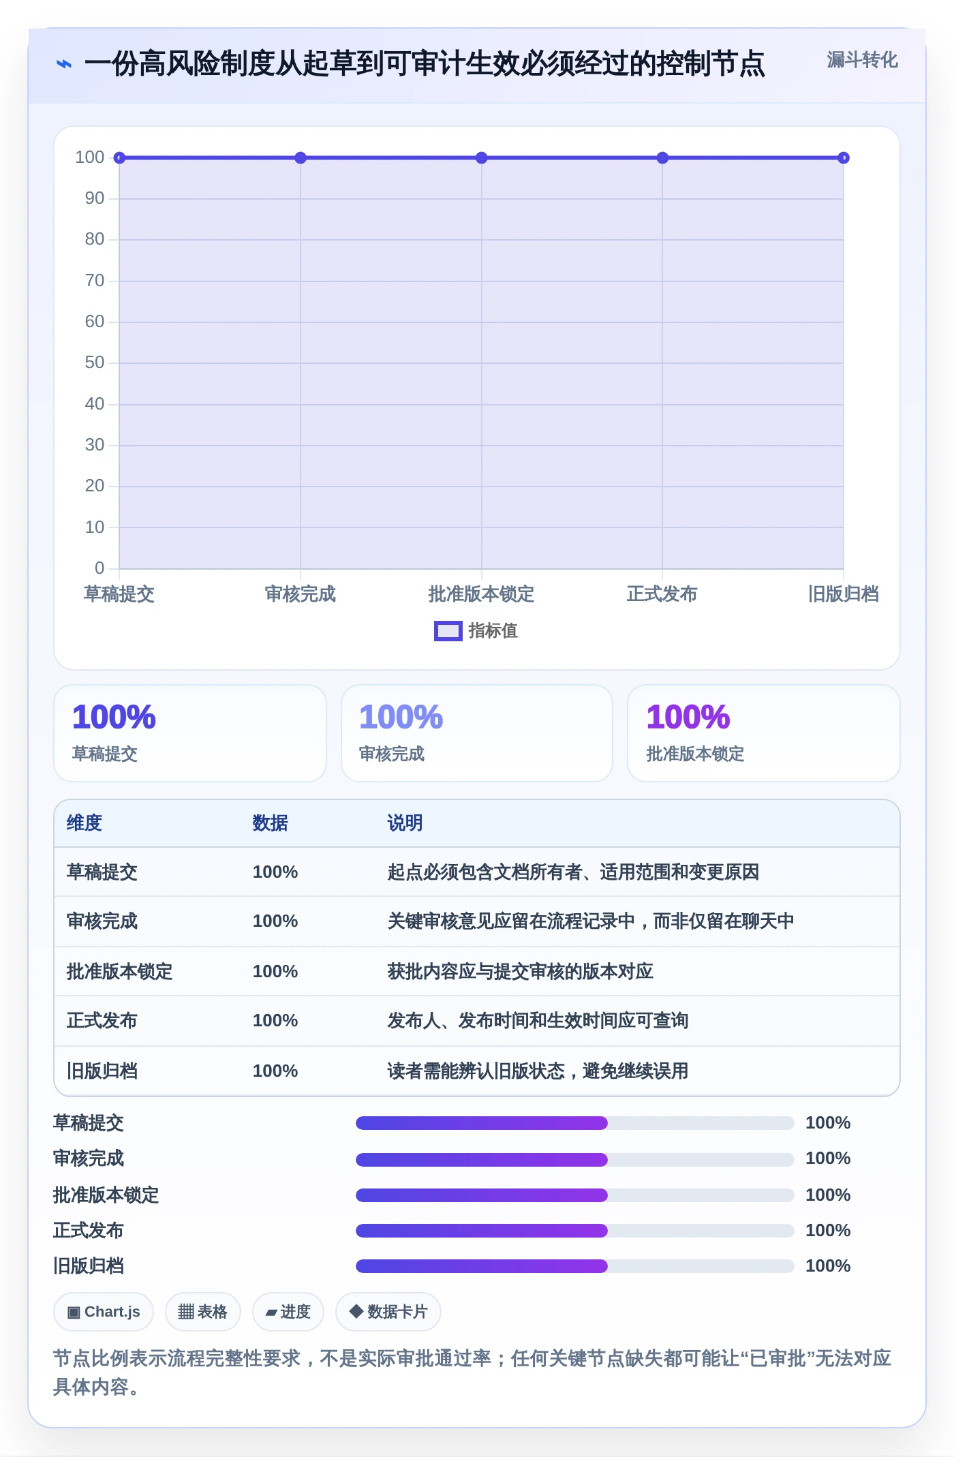This screenshot has height=1457, width=954.
Task: Click the 100 y-axis tick label
Action: 90,157
